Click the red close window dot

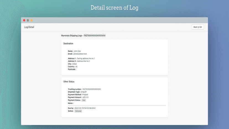24,20
